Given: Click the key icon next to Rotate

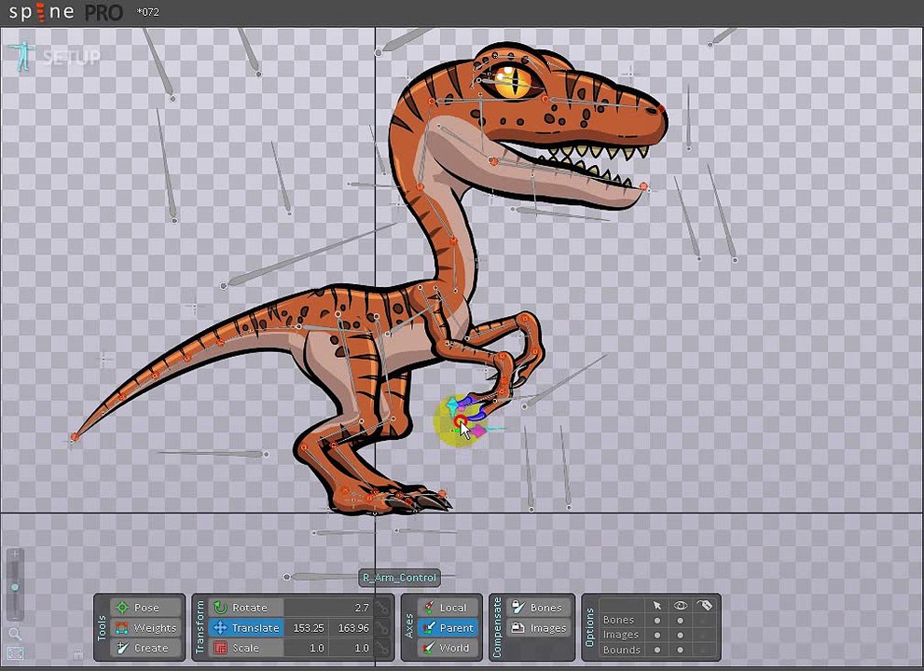Looking at the screenshot, I should click(382, 608).
